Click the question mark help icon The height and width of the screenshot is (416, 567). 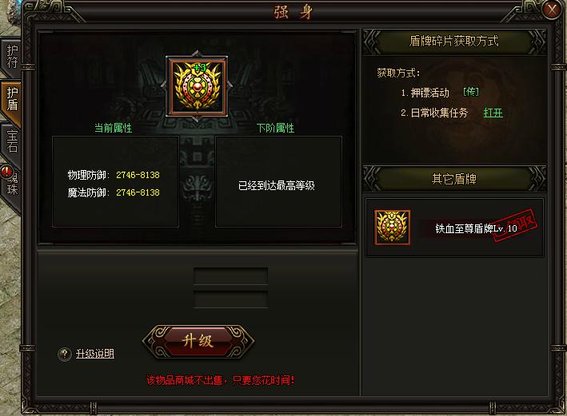click(x=65, y=354)
